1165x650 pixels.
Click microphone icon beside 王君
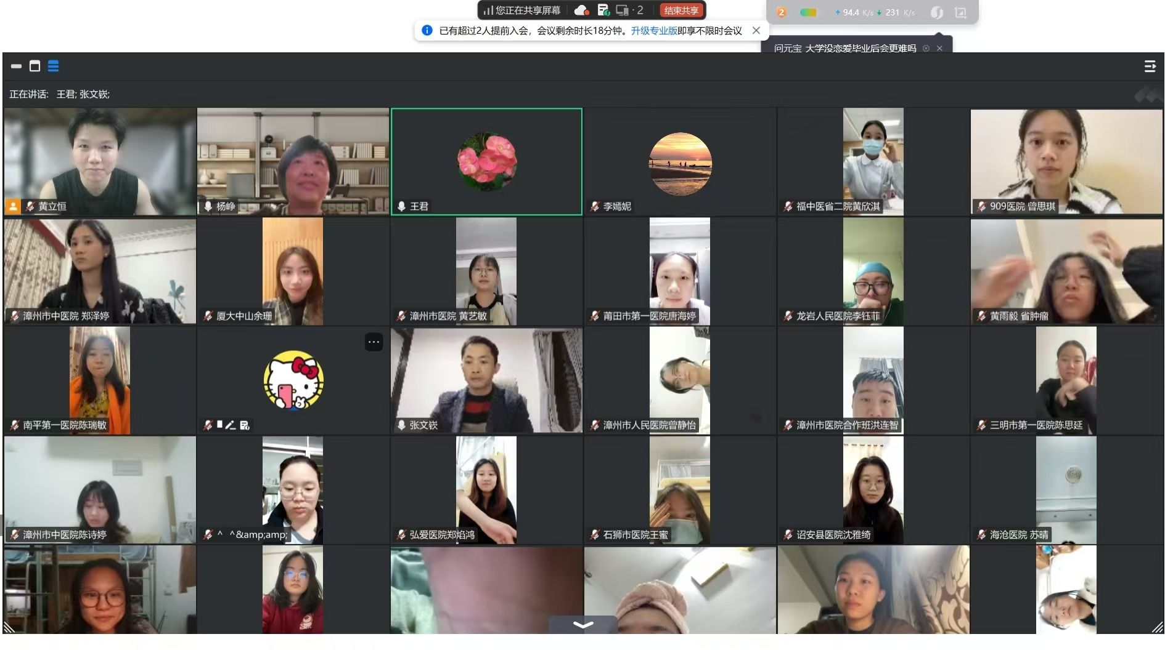tap(401, 206)
